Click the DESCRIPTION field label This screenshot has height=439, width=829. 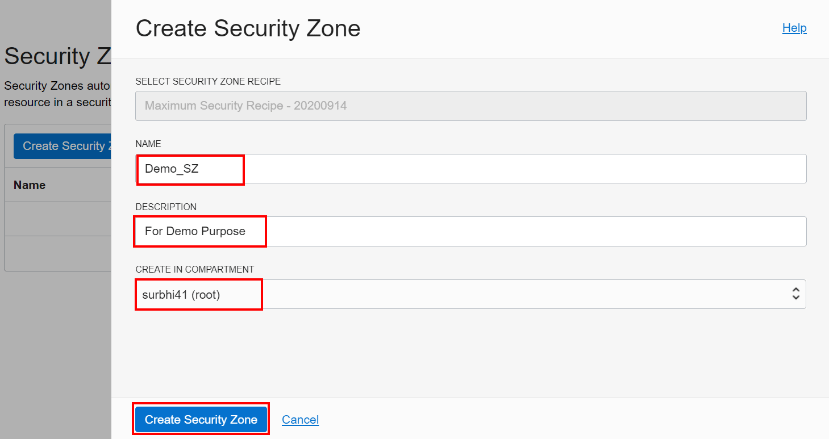point(166,207)
